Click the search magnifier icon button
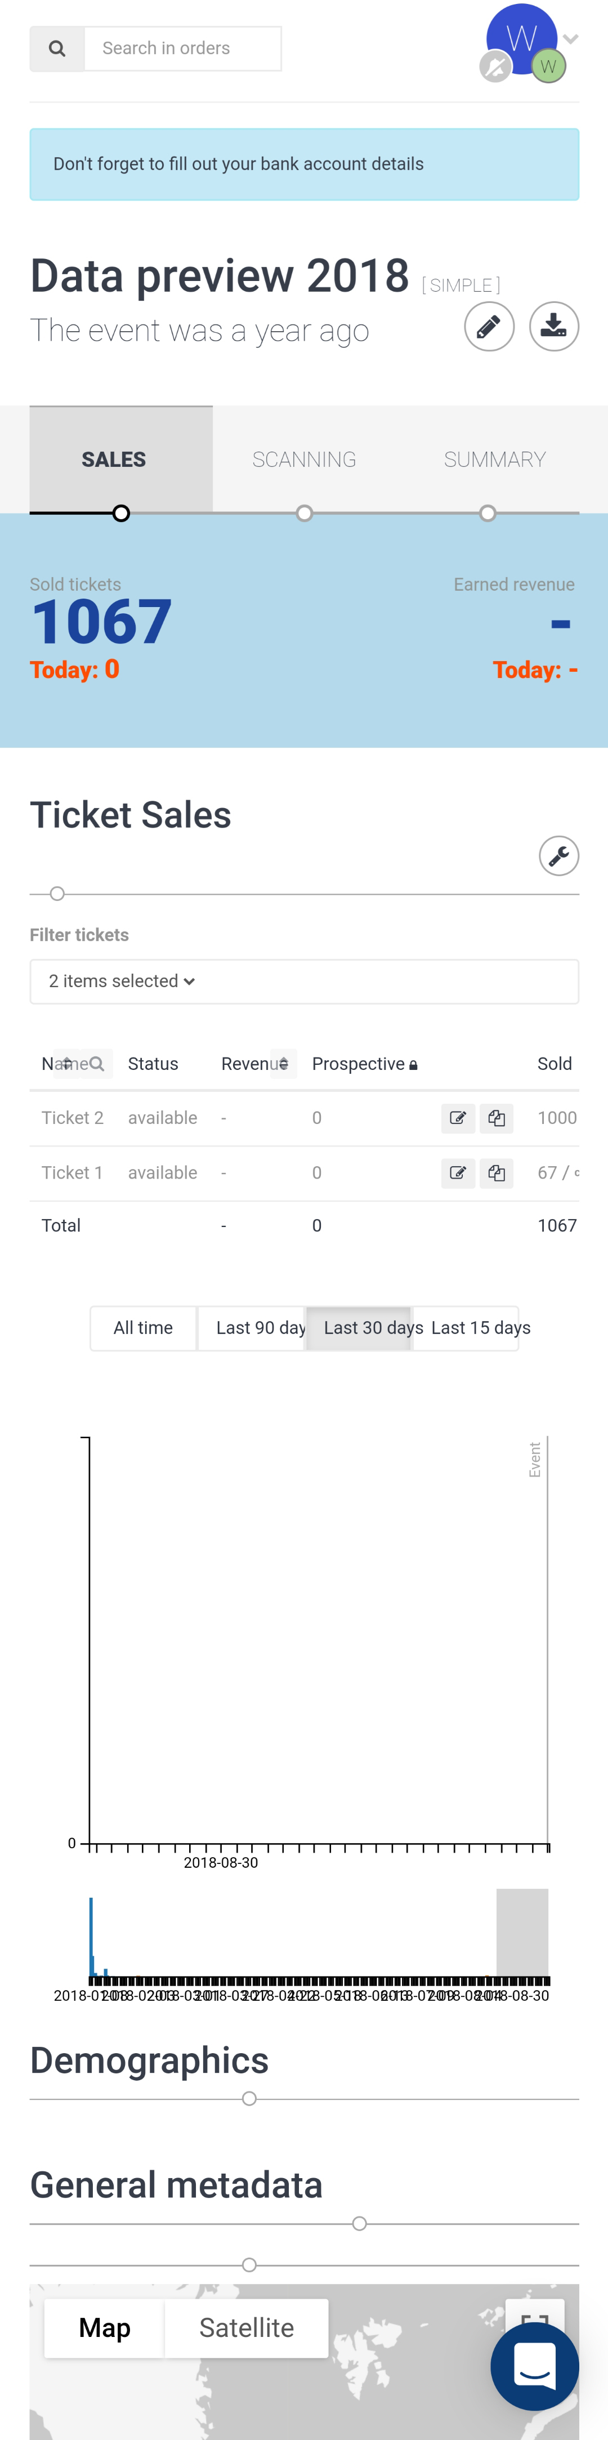The height and width of the screenshot is (2440, 608). coord(58,48)
